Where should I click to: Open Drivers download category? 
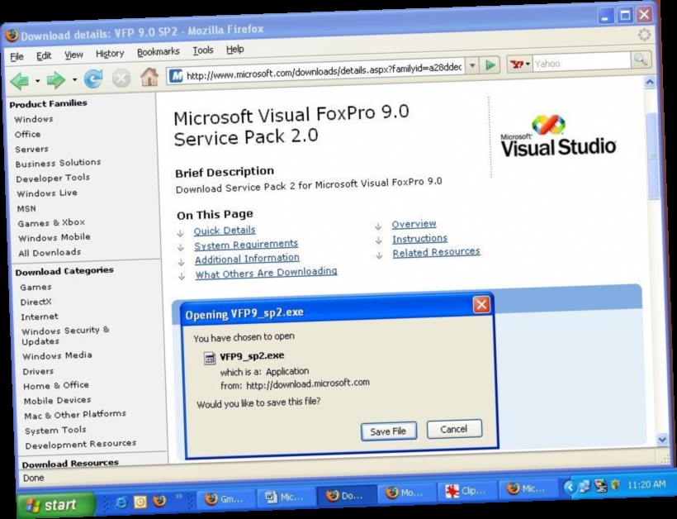click(38, 371)
